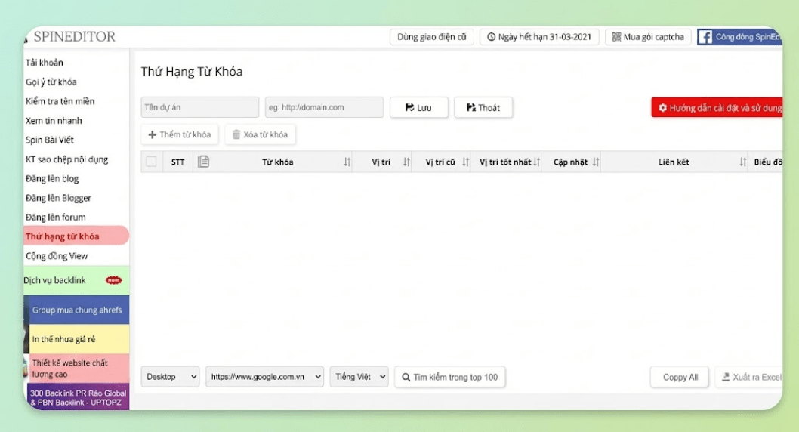The height and width of the screenshot is (432, 799).
Task: Sort by Liên kết column arrows
Action: (742, 162)
